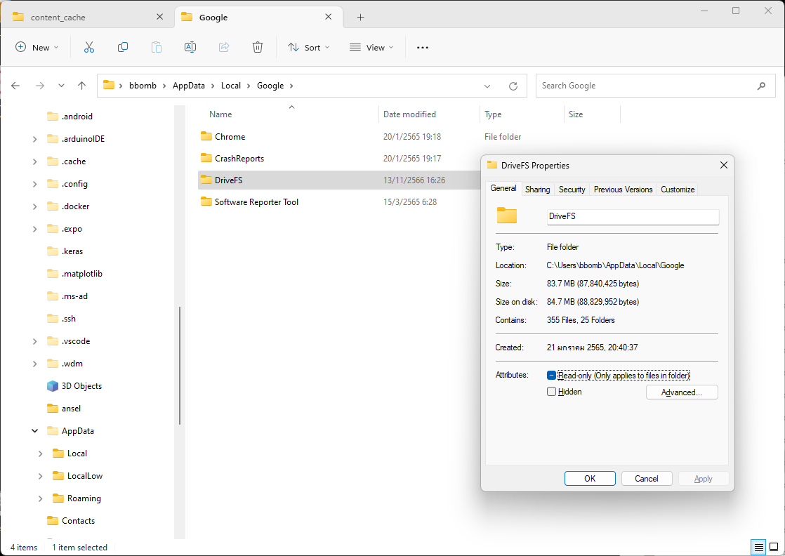Expand the .vscode folder in tree
This screenshot has width=785, height=556.
tap(35, 341)
